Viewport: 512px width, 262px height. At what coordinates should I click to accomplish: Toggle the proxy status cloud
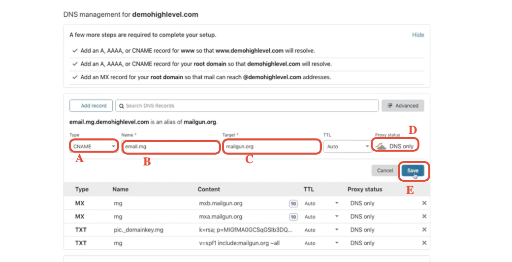pos(381,146)
